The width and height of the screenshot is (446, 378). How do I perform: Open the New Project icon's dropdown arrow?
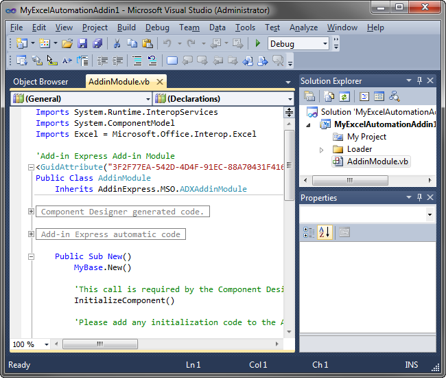[x=32, y=43]
